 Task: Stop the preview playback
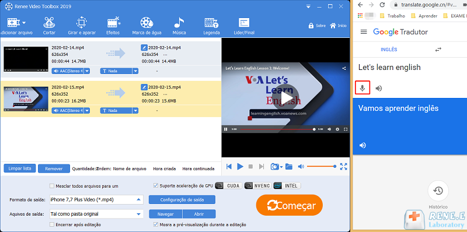click(250, 167)
